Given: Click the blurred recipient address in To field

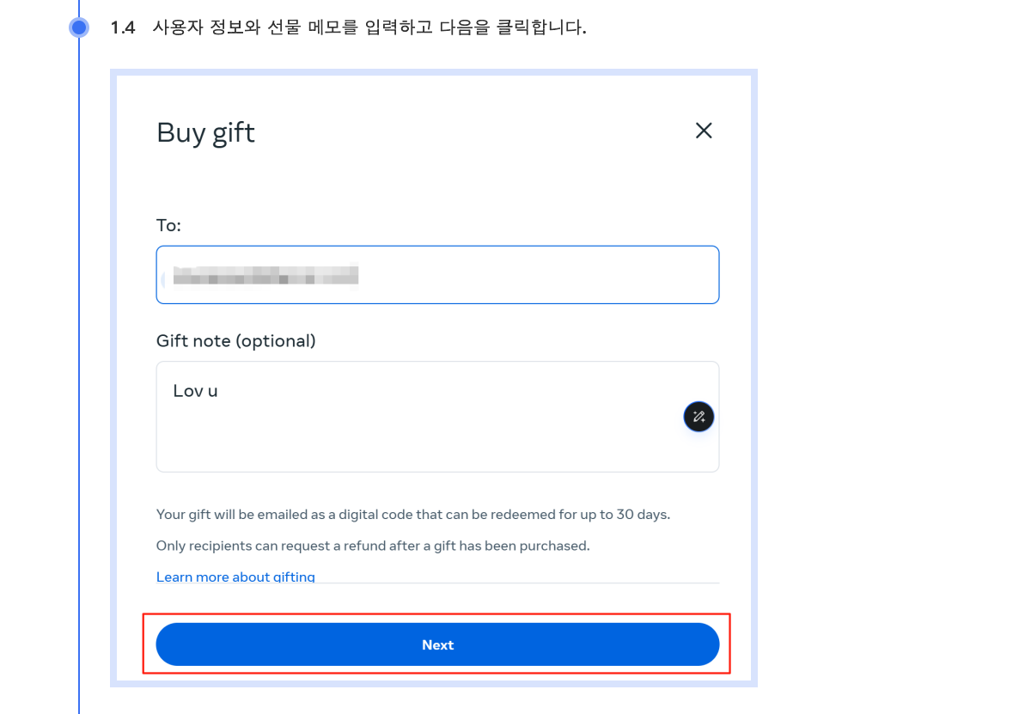Looking at the screenshot, I should pos(265,275).
